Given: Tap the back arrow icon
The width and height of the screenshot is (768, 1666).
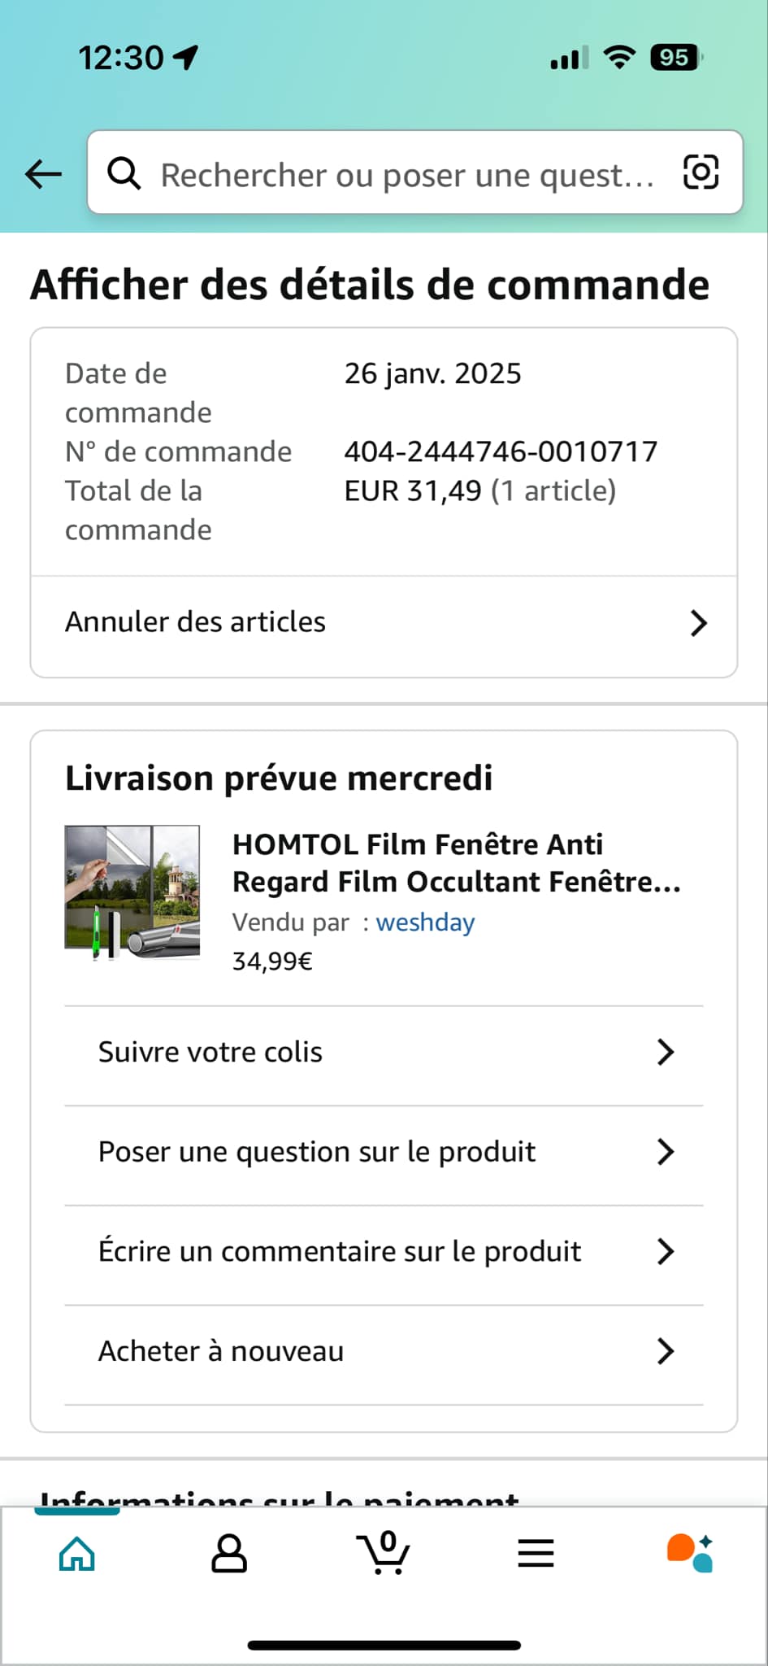Looking at the screenshot, I should tap(44, 173).
